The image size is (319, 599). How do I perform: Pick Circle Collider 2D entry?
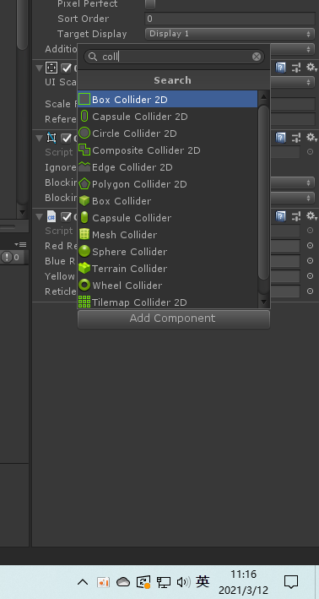167,133
